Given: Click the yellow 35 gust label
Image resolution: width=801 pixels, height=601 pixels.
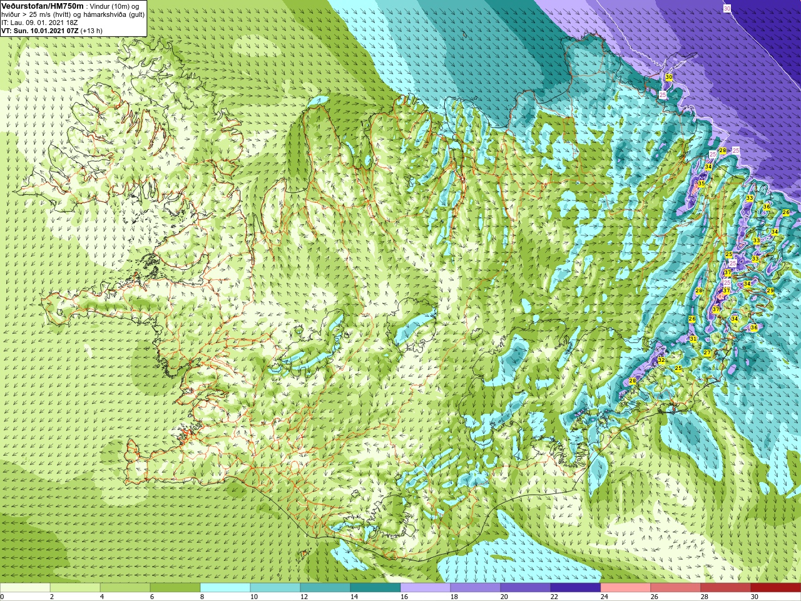Looking at the screenshot, I should click(x=702, y=183).
